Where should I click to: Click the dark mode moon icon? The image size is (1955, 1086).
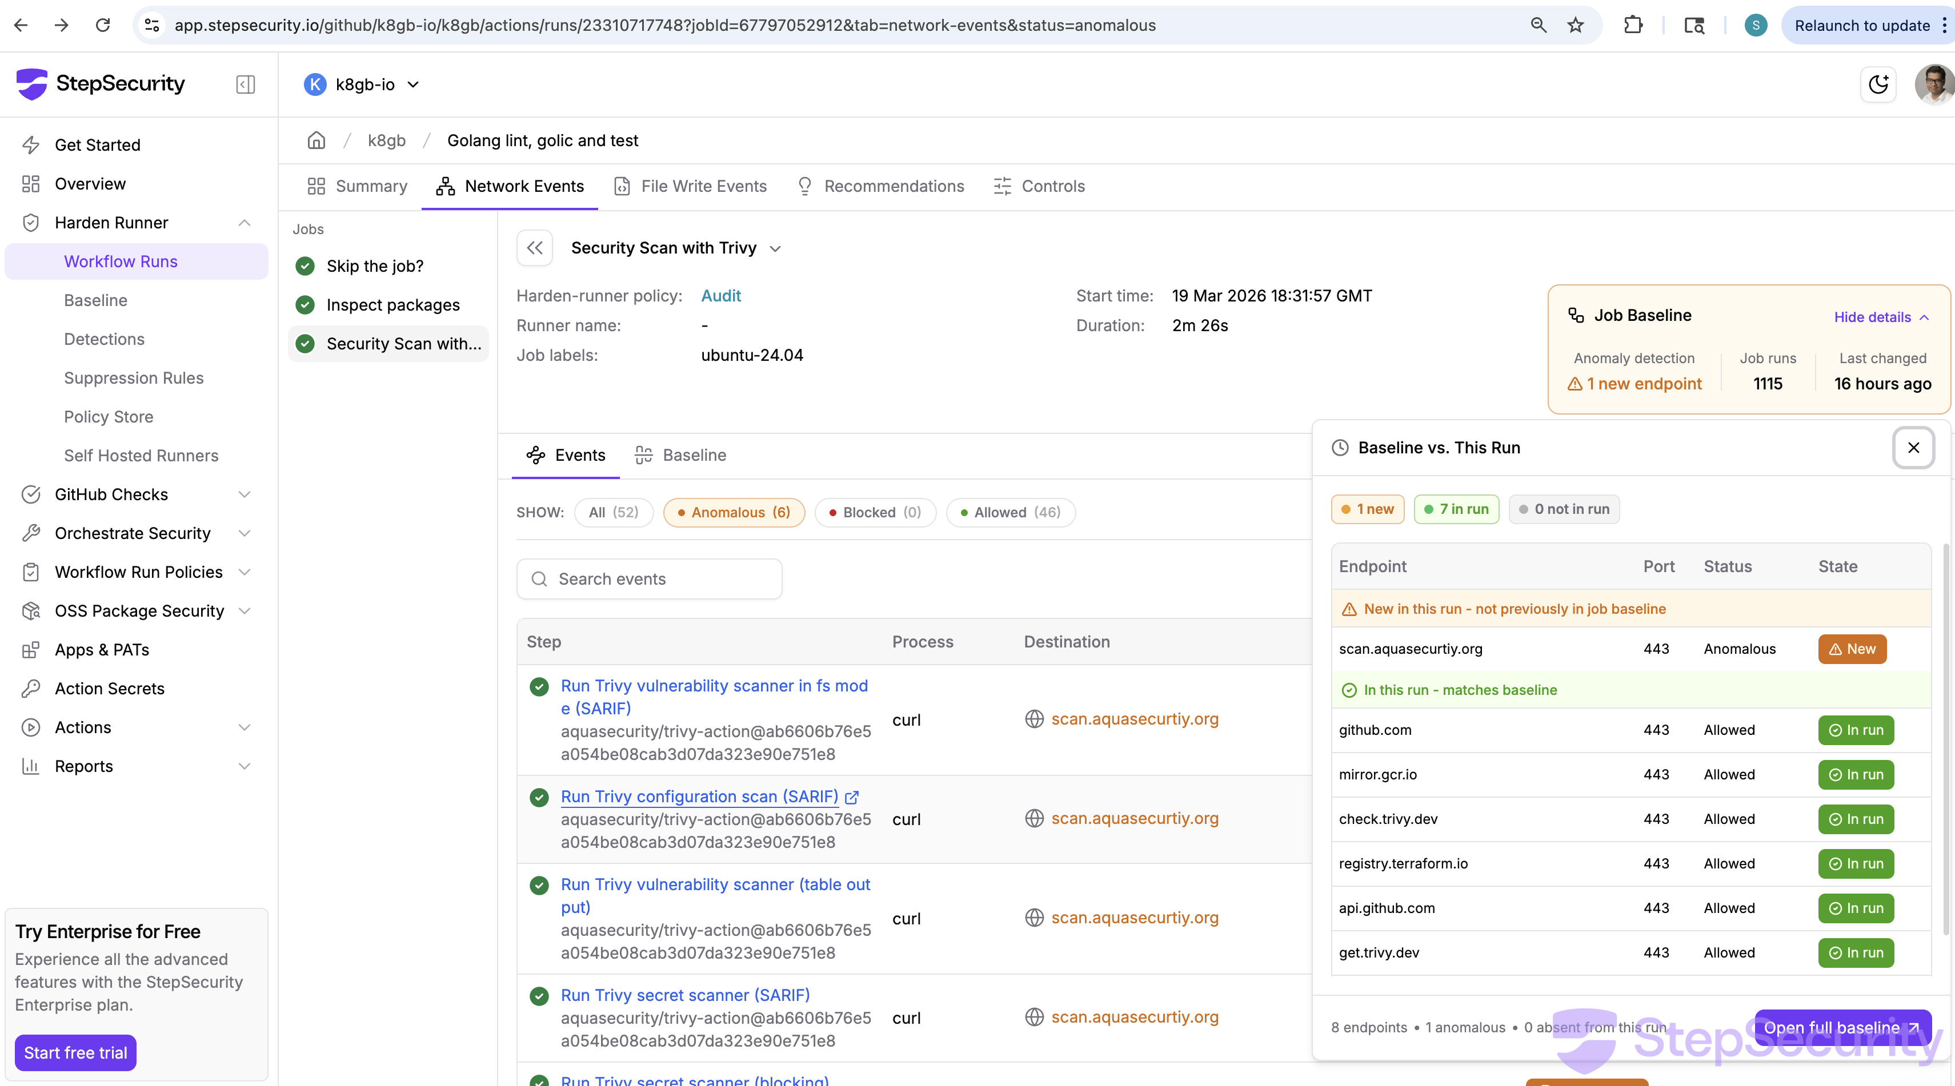pyautogui.click(x=1878, y=84)
